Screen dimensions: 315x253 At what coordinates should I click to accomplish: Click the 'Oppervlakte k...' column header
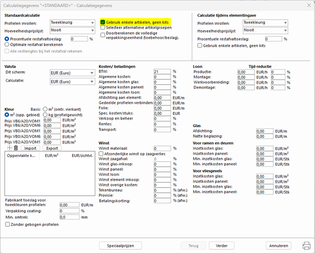[x=21, y=155]
